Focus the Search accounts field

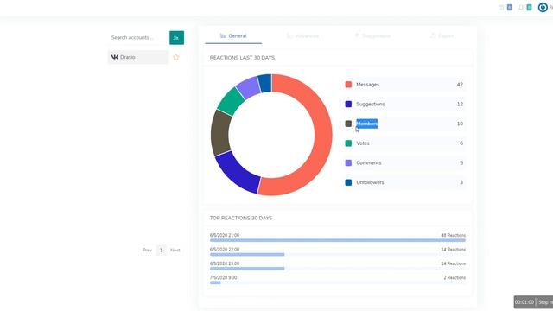coord(138,38)
